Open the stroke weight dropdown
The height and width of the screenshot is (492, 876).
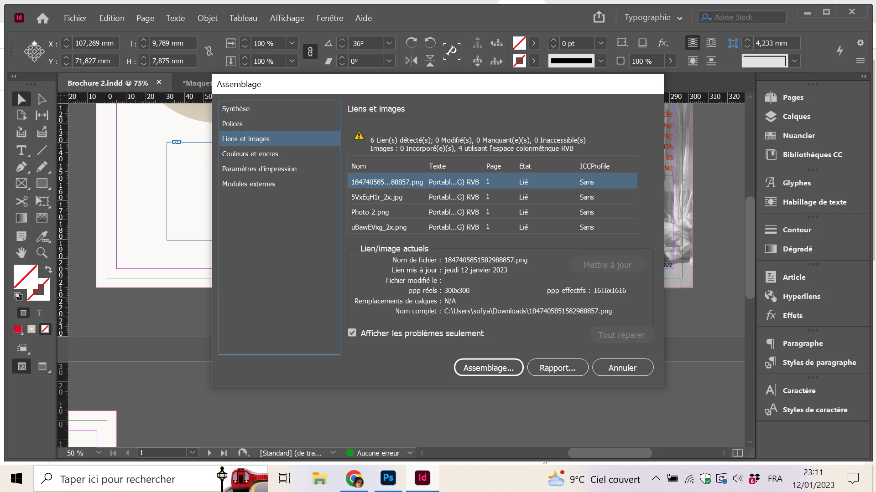coord(600,43)
